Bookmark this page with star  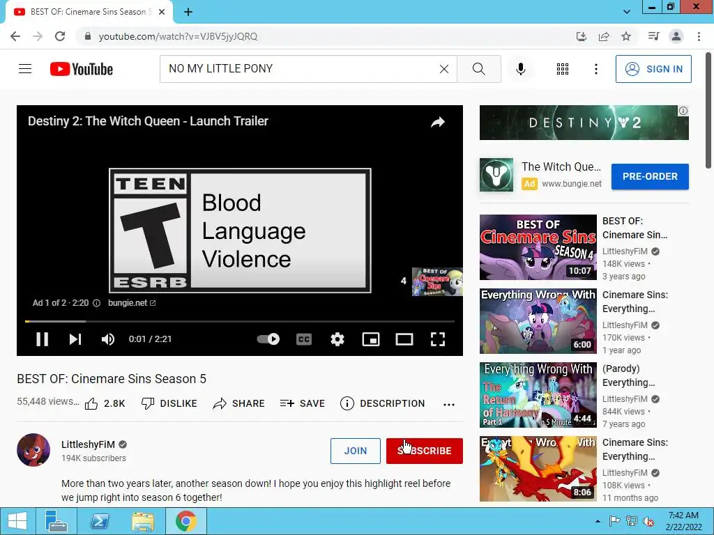click(626, 36)
